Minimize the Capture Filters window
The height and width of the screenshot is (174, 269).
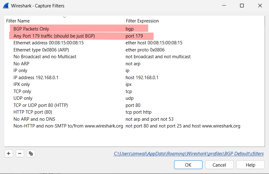pos(224,6)
